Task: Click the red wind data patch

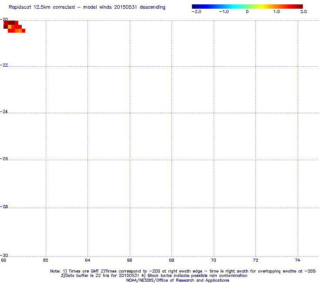Action: coord(14,27)
